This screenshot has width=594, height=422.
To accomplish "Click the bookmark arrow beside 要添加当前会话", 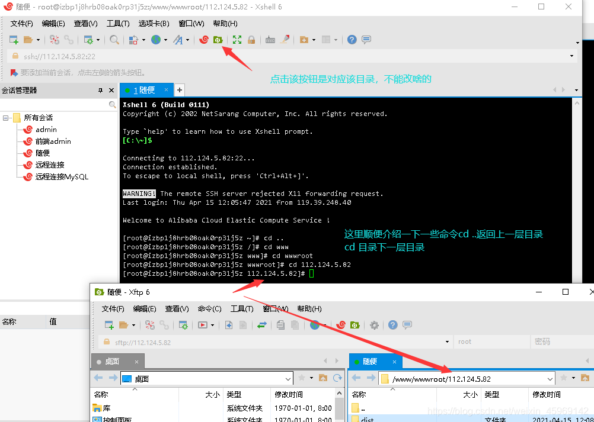I will pyautogui.click(x=14, y=73).
